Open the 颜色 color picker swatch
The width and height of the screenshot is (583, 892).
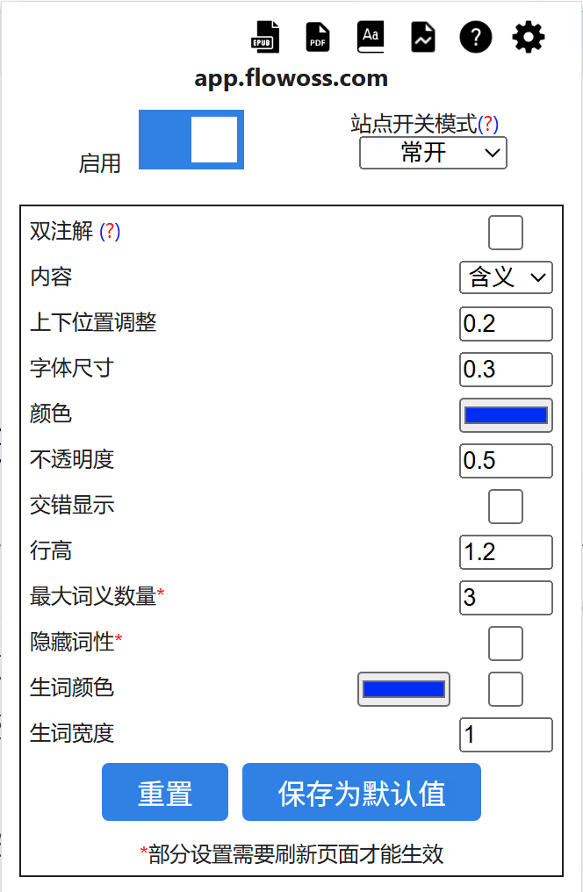pos(506,415)
